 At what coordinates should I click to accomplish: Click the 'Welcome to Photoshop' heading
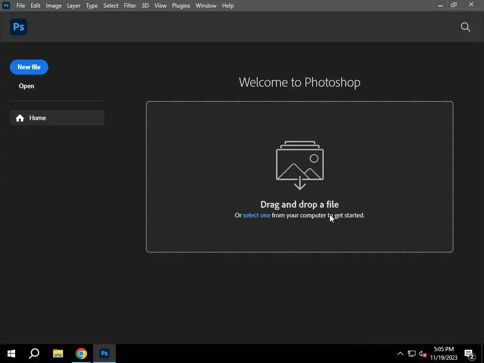(299, 82)
